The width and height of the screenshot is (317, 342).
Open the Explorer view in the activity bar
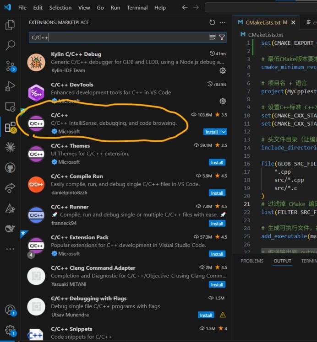(x=10, y=25)
